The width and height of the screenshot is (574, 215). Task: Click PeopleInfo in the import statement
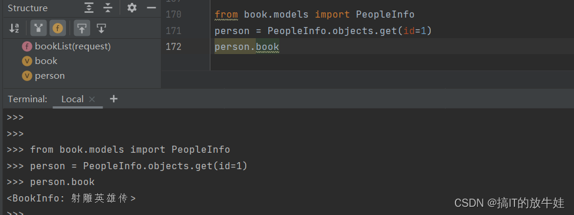pyautogui.click(x=385, y=15)
